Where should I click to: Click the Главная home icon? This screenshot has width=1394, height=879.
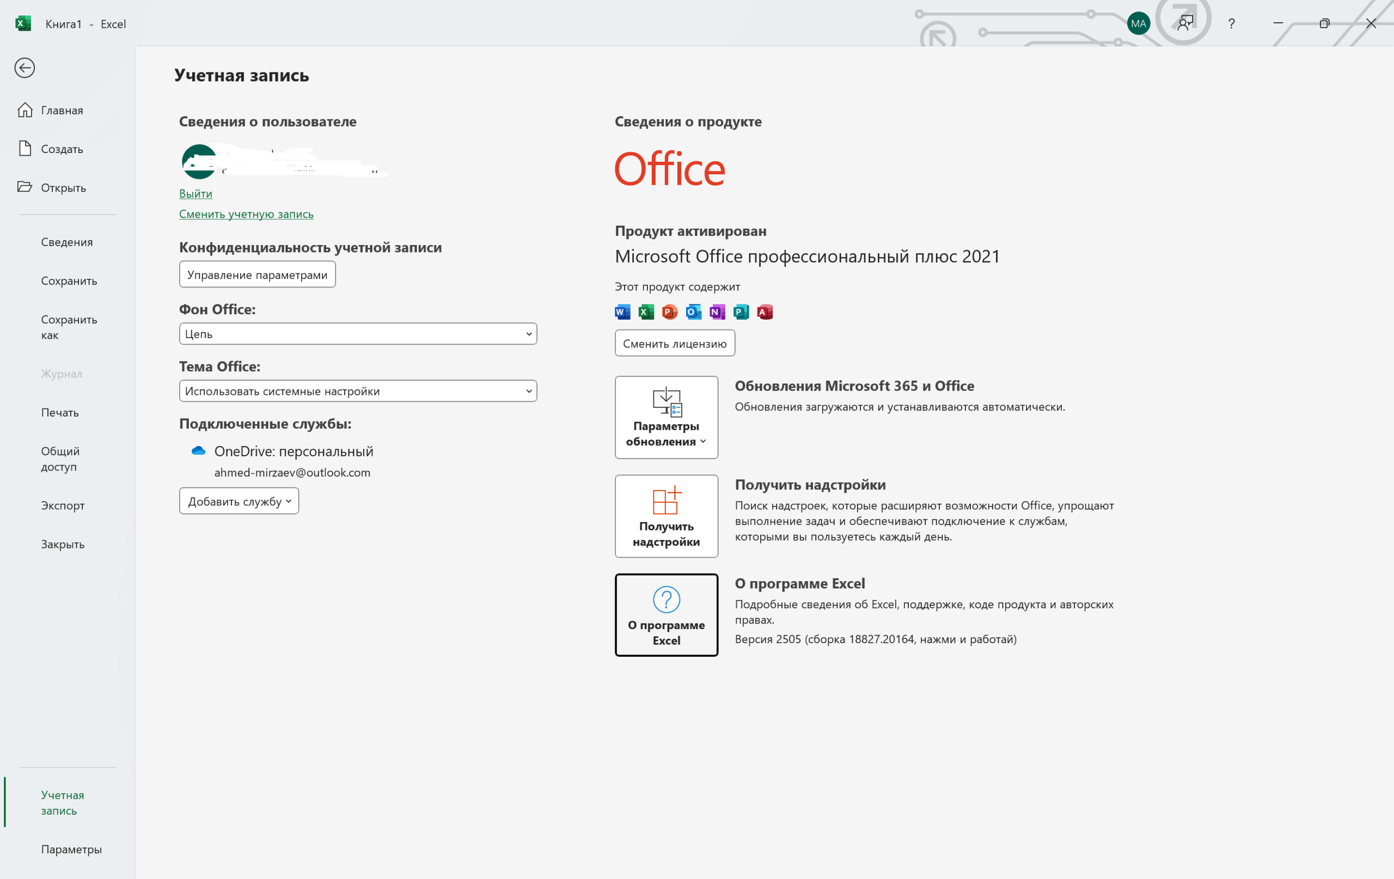25,110
